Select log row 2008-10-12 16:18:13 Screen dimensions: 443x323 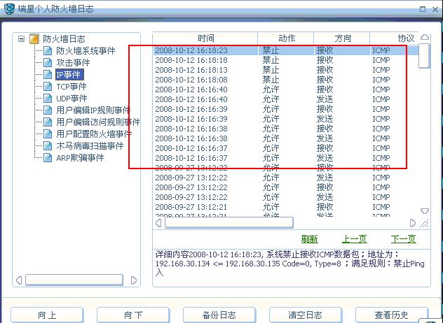(285, 70)
